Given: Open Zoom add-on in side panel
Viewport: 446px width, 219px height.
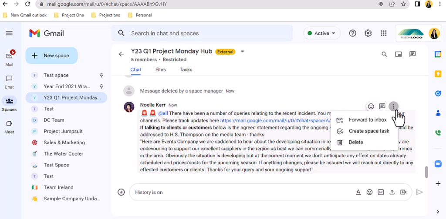Looking at the screenshot, I should tap(438, 164).
